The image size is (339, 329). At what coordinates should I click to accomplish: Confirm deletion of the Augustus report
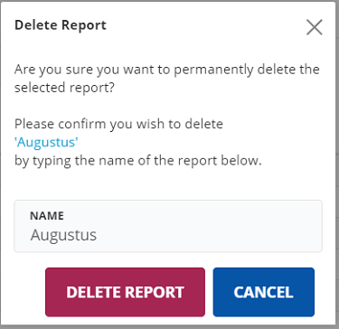click(125, 292)
